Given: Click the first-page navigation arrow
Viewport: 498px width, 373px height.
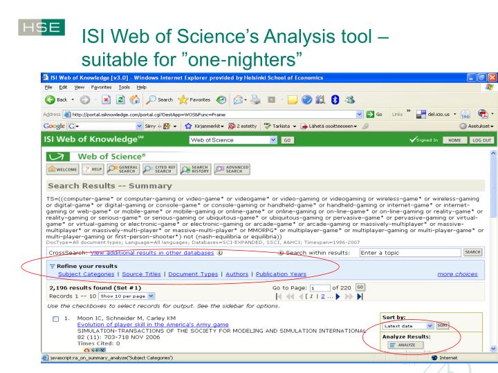Looking at the screenshot, I should point(279,296).
